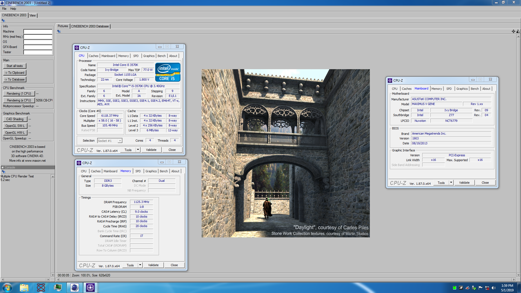The image size is (521, 293).
Task: Click Core Speed value 6118.37 MHz
Action: [110, 116]
